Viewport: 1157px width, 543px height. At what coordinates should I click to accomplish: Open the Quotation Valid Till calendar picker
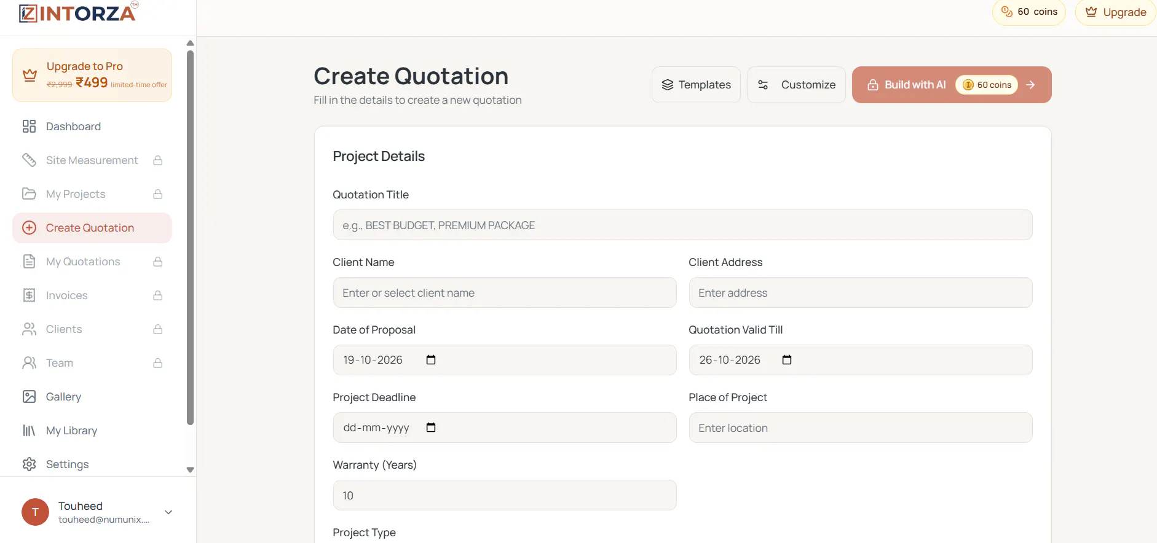(x=787, y=360)
